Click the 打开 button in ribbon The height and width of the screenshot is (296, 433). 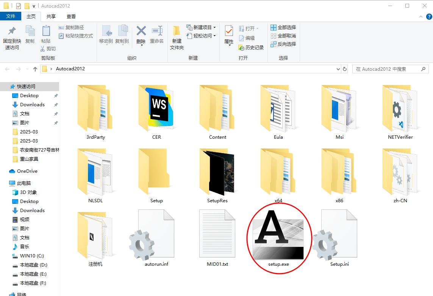249,28
